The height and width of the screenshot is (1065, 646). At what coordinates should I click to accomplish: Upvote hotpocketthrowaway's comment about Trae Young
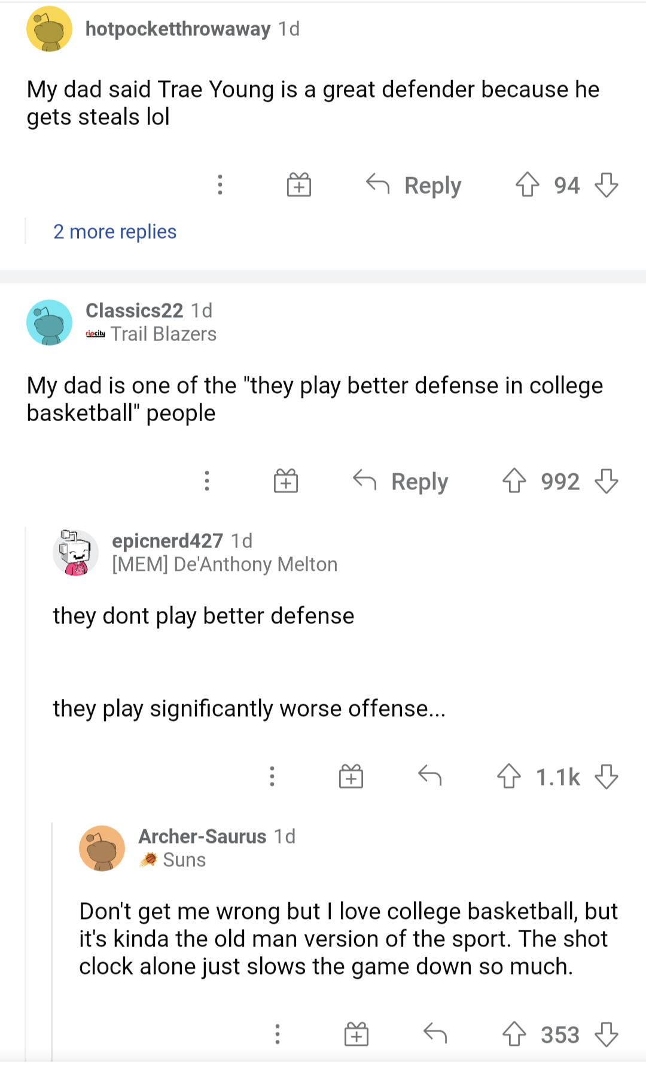527,185
